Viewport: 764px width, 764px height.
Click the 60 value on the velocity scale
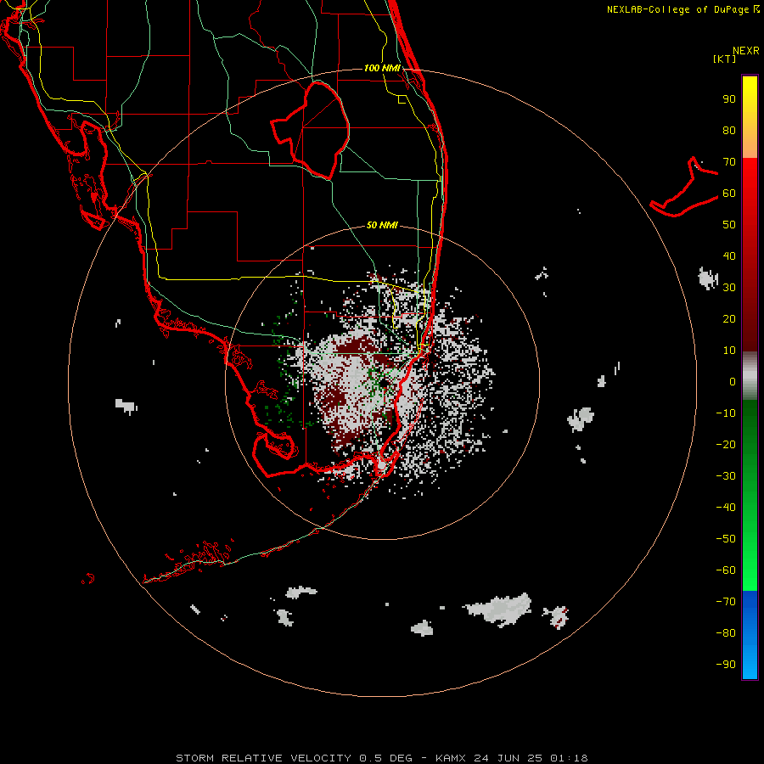(729, 194)
